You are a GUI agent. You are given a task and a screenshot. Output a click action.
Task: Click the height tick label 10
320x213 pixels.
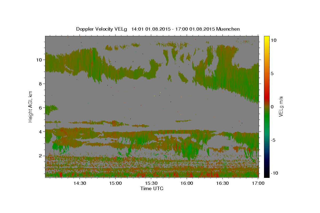tap(39, 60)
